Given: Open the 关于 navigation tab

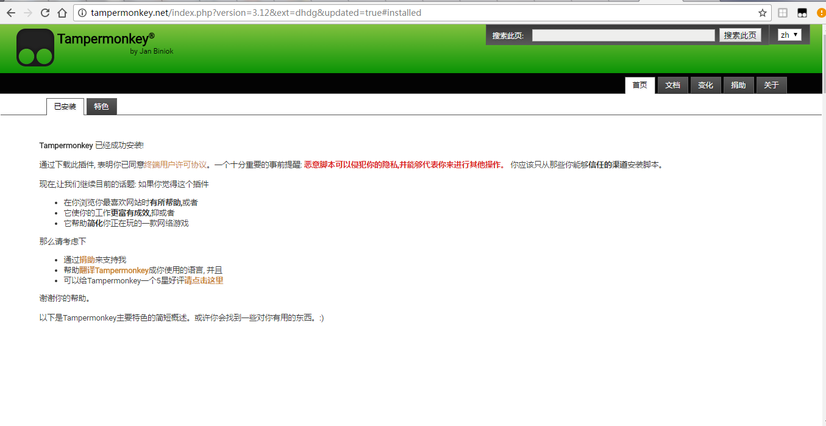Looking at the screenshot, I should 772,85.
